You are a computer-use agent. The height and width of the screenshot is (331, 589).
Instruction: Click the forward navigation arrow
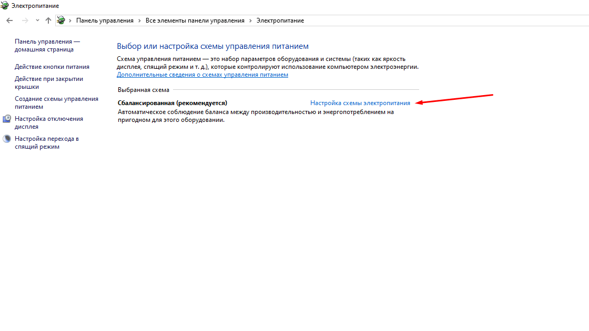click(x=25, y=20)
